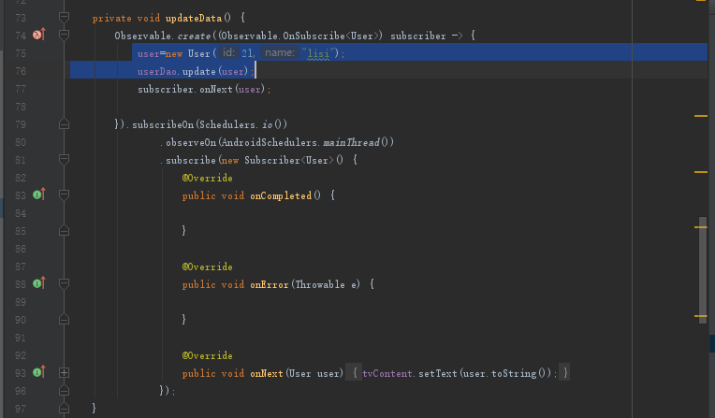Click the fold end marker on line 97
This screenshot has width=715, height=418.
click(64, 409)
